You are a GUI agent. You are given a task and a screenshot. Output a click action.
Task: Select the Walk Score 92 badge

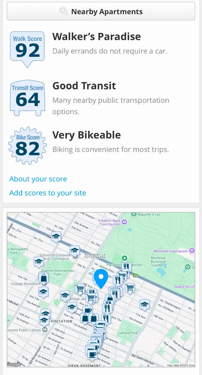(27, 49)
